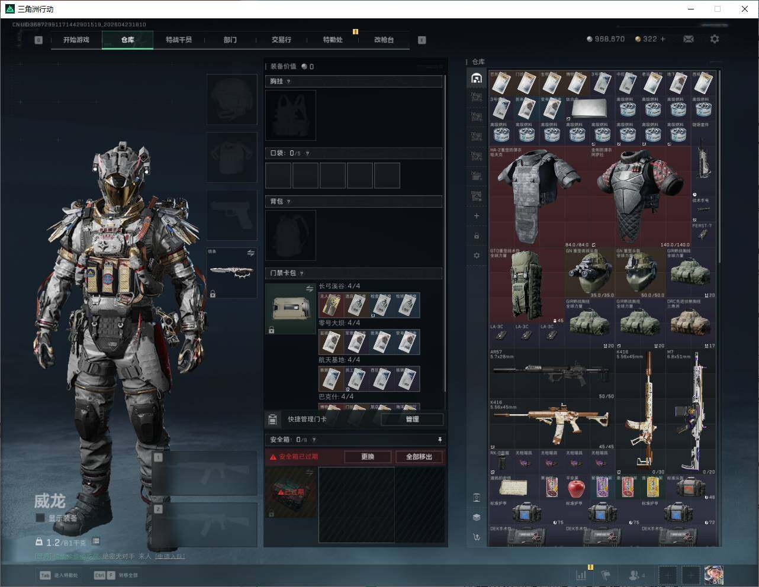The width and height of the screenshot is (759, 587).
Task: Open the player avatar in bottom right
Action: pyautogui.click(x=714, y=575)
